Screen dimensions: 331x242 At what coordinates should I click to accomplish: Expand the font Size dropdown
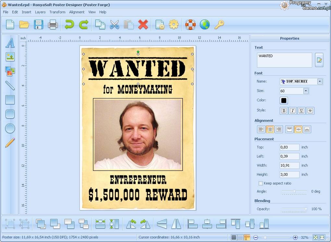pos(306,91)
